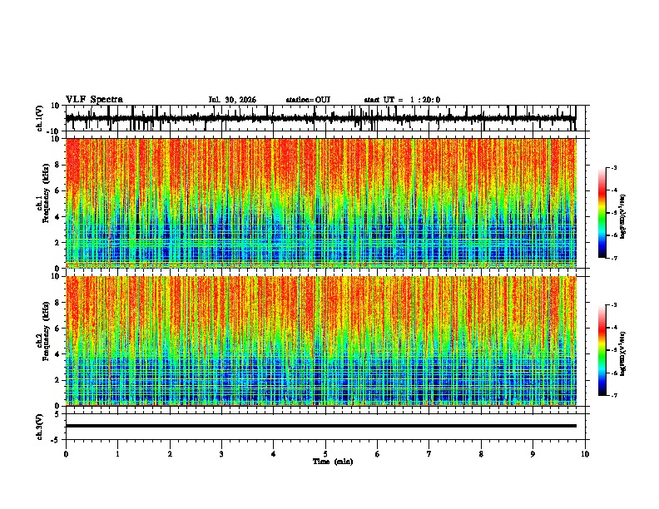
Task: Click the "station=OUJ" header label
Action: 308,100
